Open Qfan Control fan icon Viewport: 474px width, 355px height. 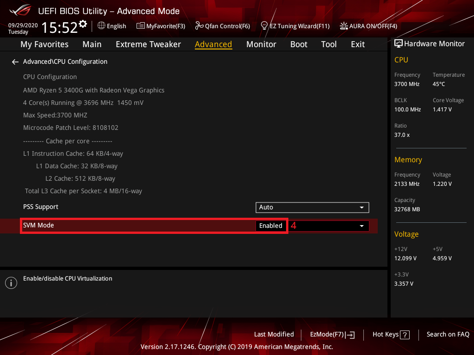pyautogui.click(x=199, y=26)
